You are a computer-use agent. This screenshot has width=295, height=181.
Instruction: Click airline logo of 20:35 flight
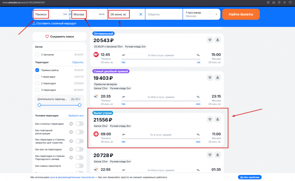(96, 96)
